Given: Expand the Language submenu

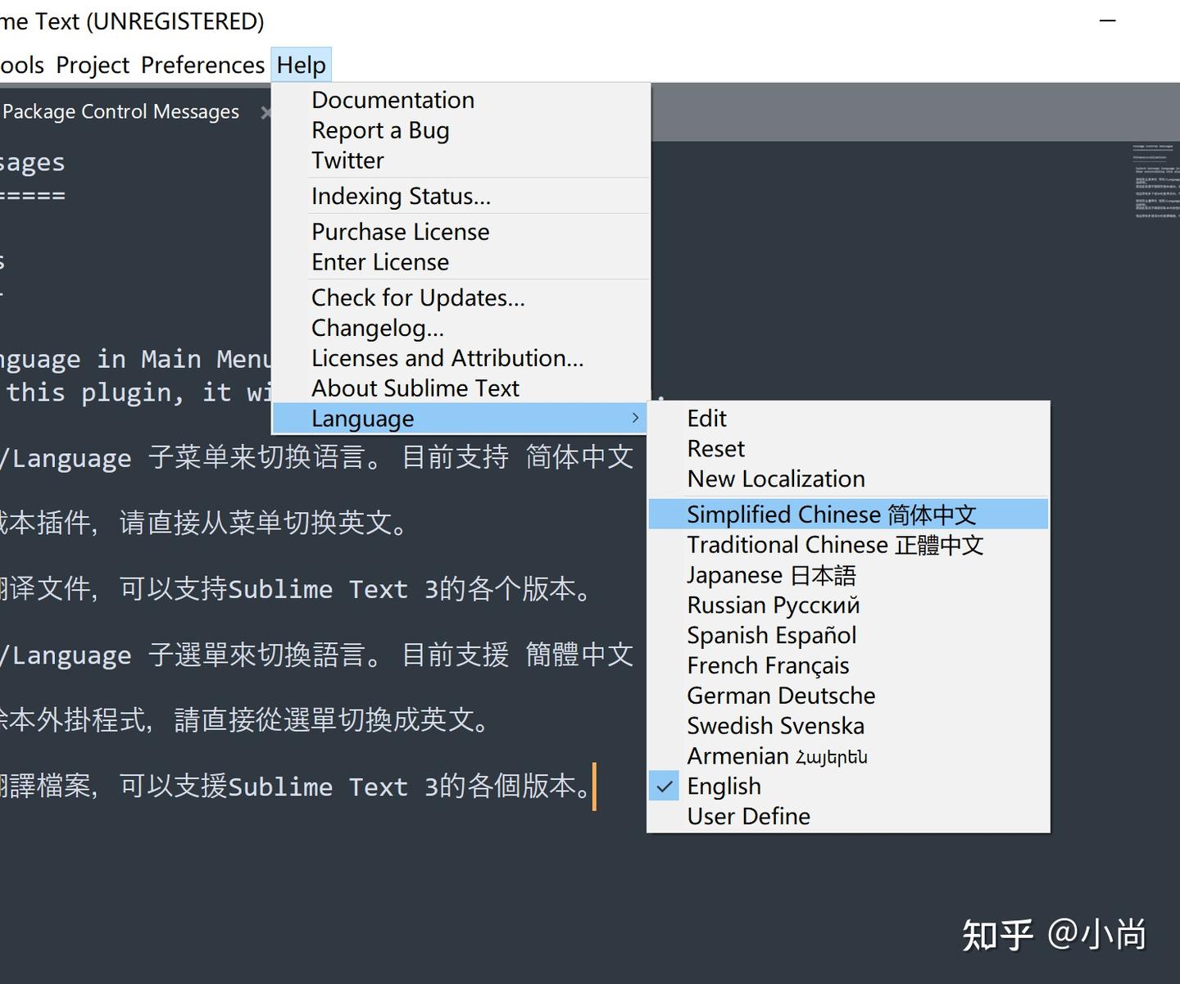Looking at the screenshot, I should point(361,418).
